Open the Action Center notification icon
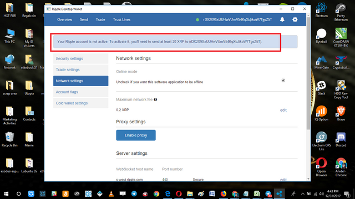 [x=347, y=194]
